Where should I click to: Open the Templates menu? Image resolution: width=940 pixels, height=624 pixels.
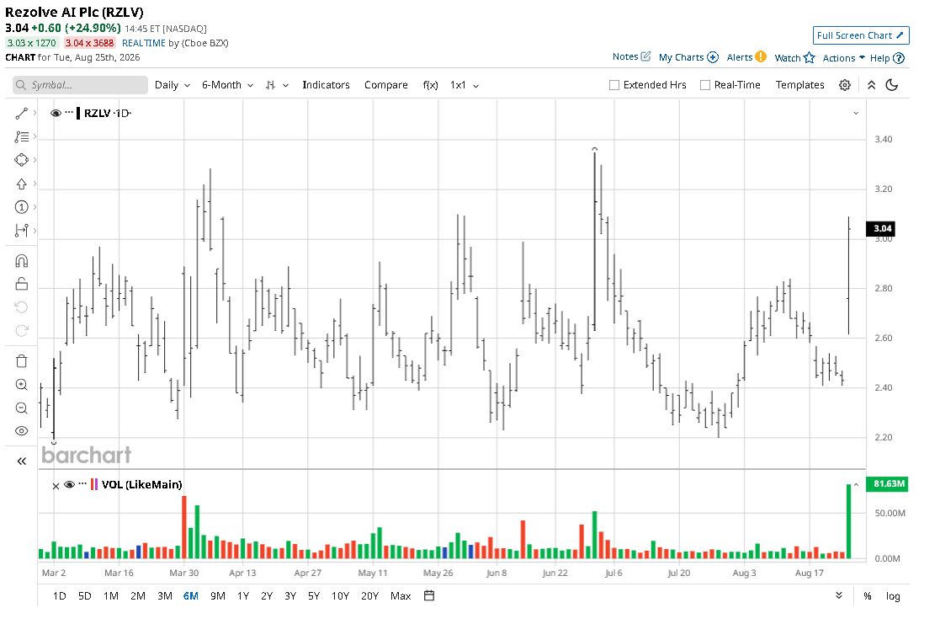click(x=799, y=85)
